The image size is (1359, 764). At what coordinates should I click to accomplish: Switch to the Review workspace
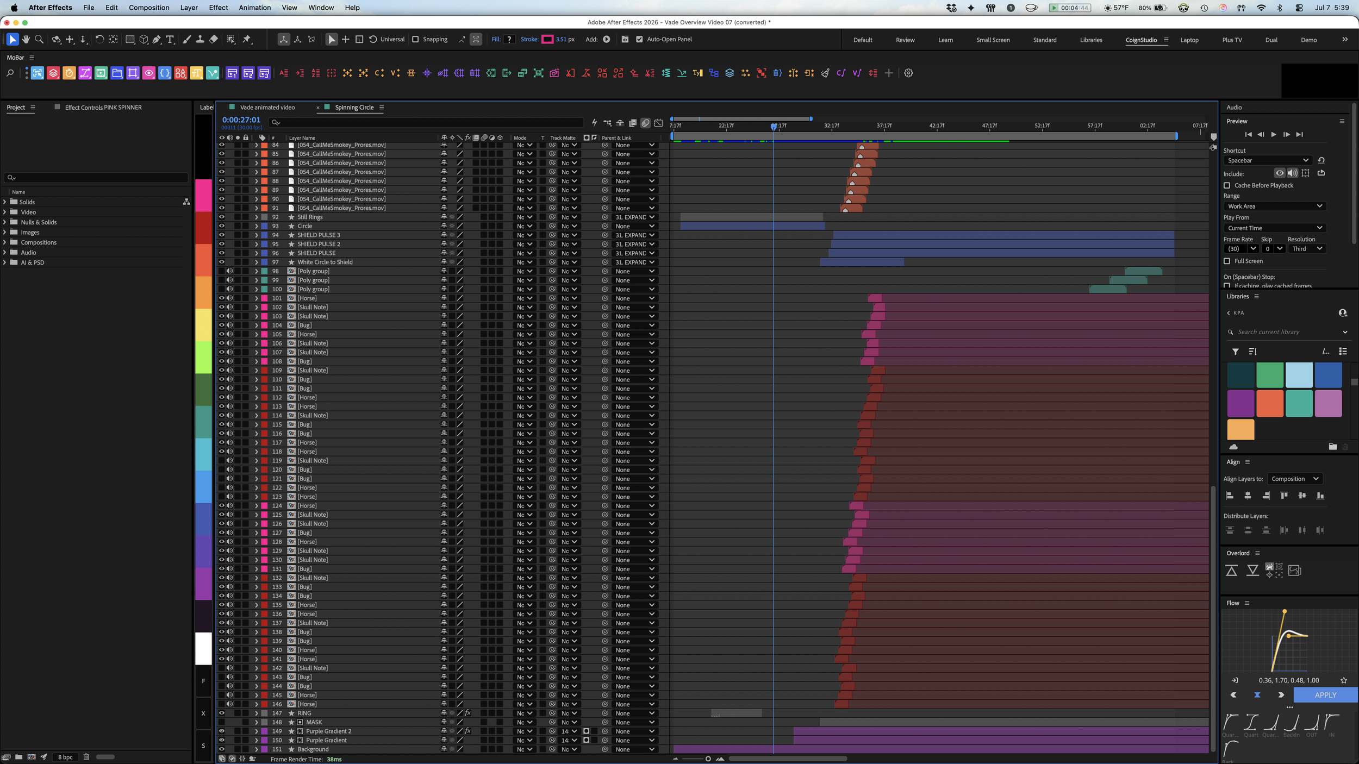905,40
